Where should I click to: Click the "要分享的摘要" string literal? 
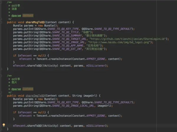coord(94,36)
